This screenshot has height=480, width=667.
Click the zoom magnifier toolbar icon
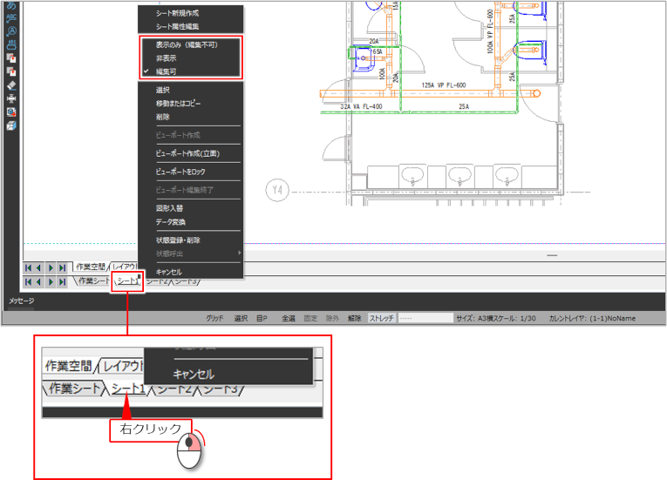click(x=11, y=112)
